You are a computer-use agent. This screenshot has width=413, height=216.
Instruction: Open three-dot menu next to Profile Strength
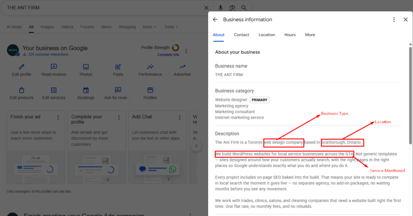coord(186,51)
